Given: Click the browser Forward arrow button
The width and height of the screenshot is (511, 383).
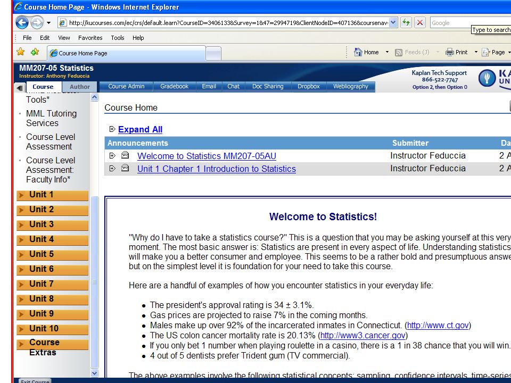Looking at the screenshot, I should point(37,22).
